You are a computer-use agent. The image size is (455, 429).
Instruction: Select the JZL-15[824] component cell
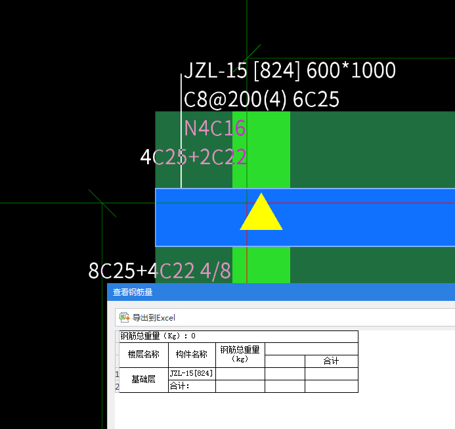192,374
